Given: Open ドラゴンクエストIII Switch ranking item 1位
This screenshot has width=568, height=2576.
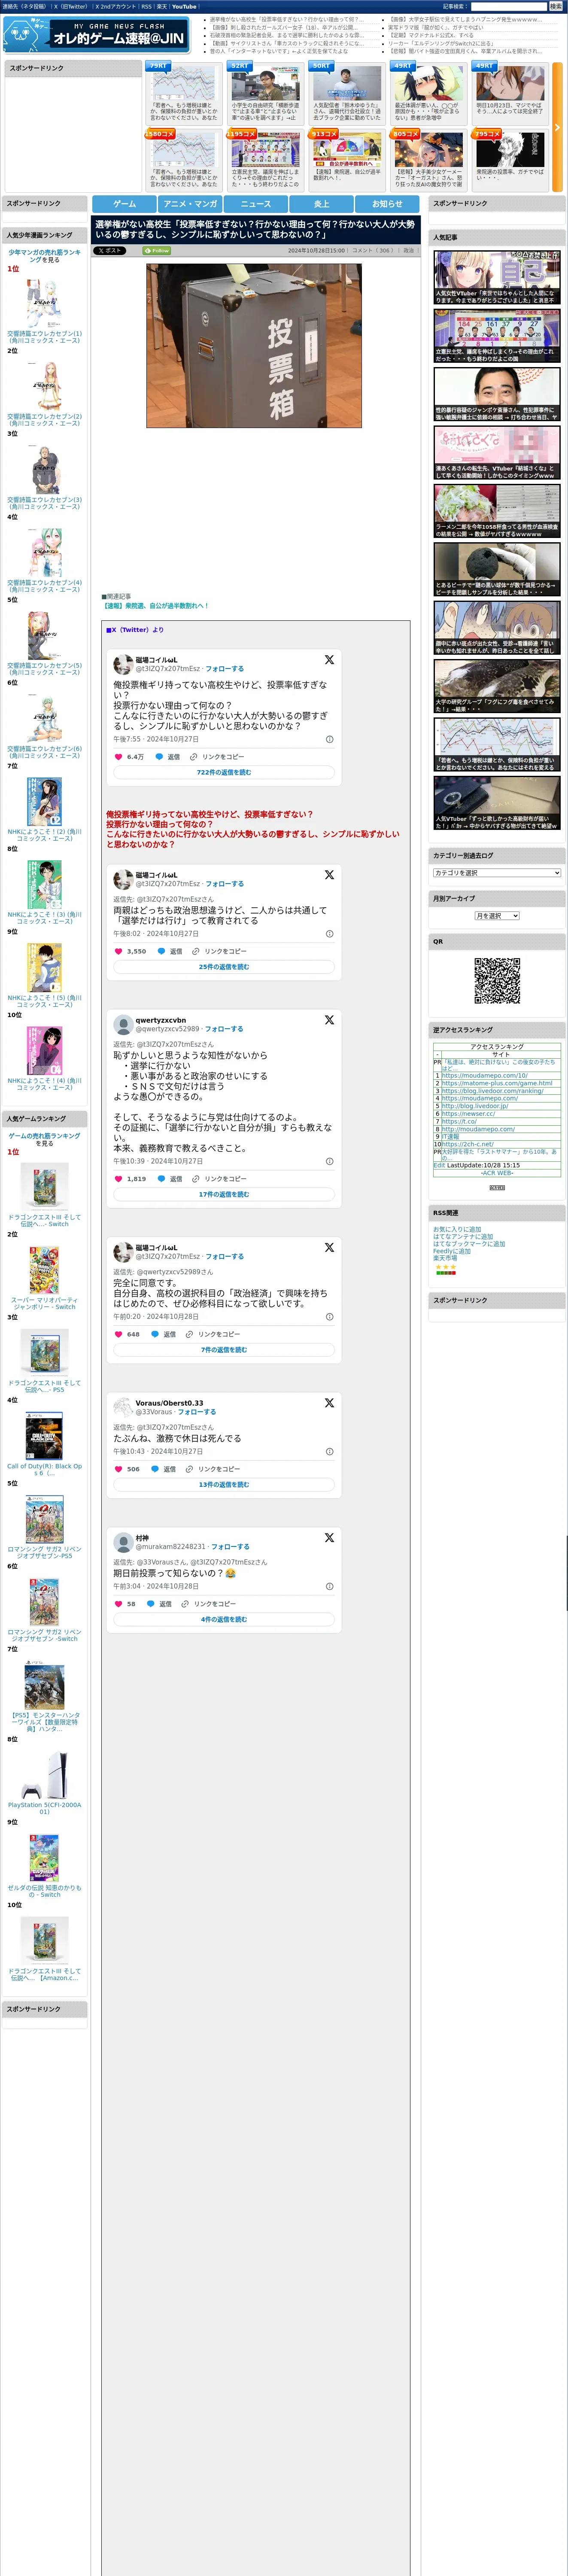Looking at the screenshot, I should pos(45,1194).
